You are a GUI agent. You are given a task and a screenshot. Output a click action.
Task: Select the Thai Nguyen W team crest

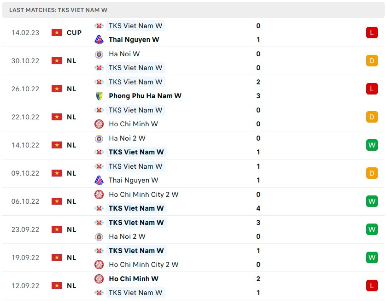[99, 40]
